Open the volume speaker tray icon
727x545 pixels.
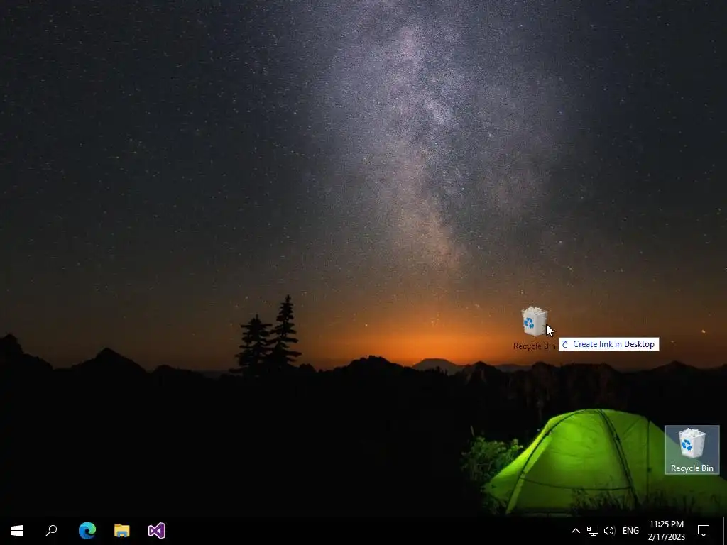609,531
